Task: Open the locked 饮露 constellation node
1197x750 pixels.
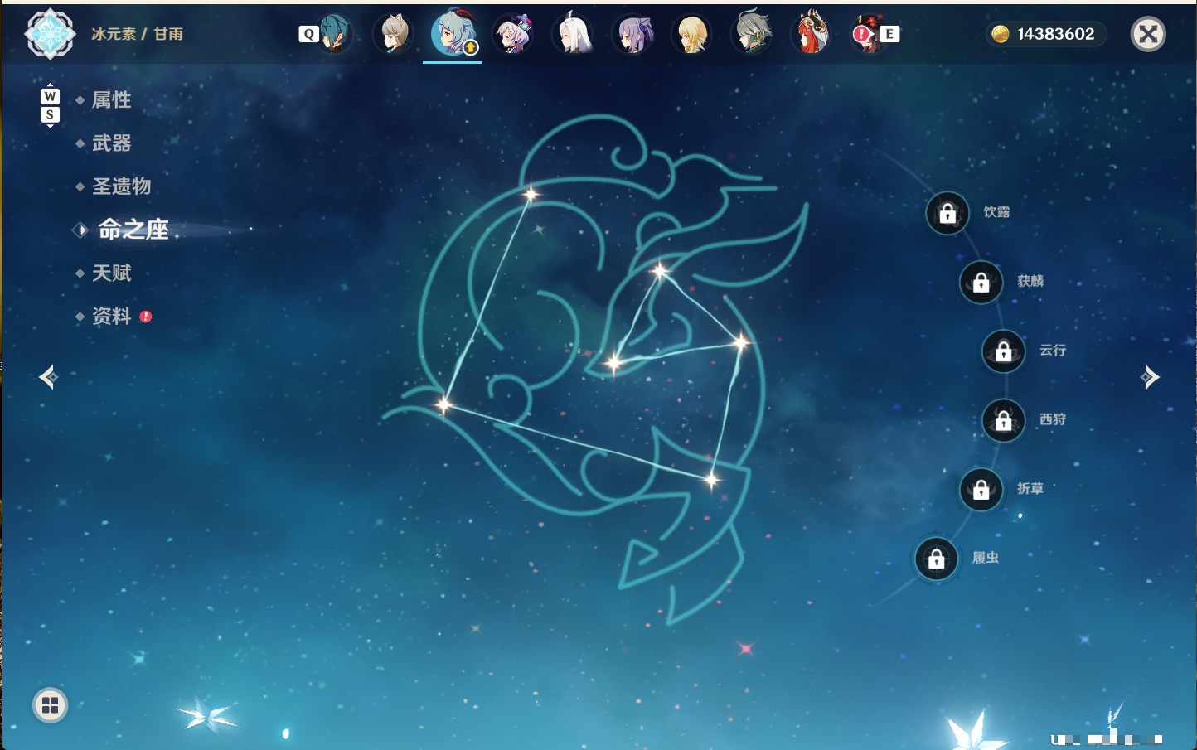Action: [947, 213]
